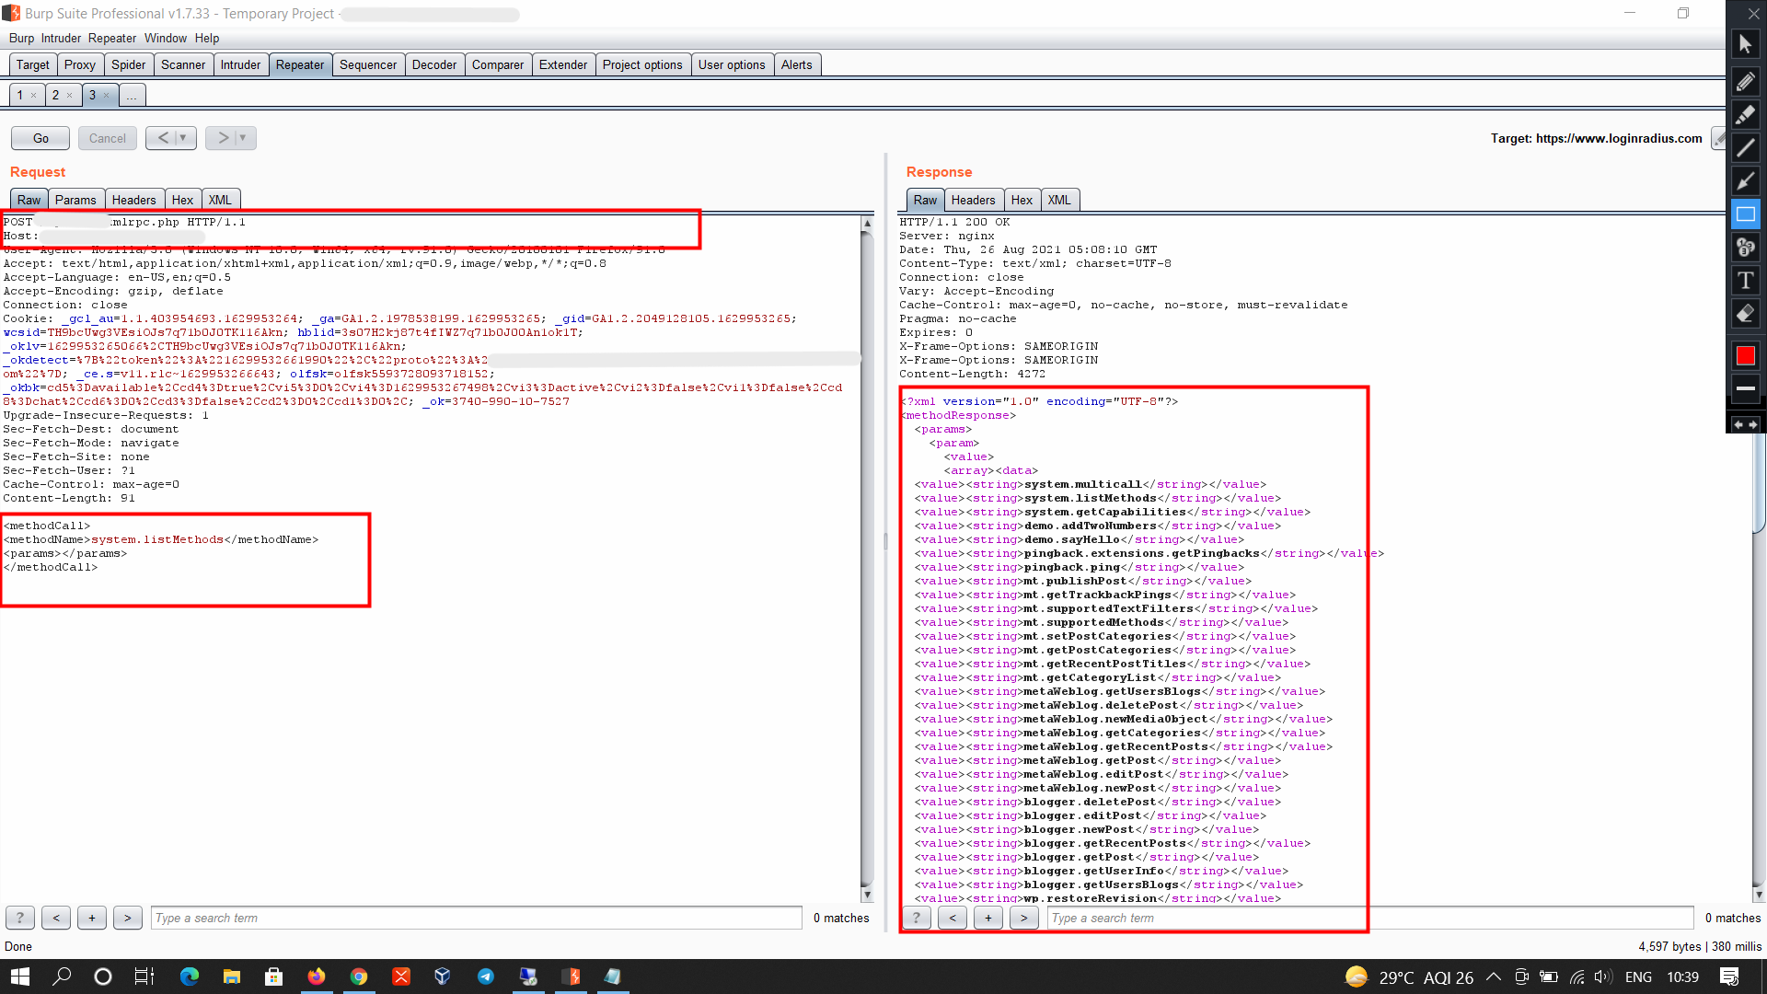Viewport: 1767px width, 994px height.
Task: Switch request view to Headers tab
Action: (x=134, y=200)
